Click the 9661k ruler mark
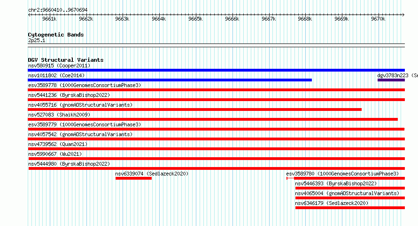The width and height of the screenshot is (418, 226). [49, 19]
